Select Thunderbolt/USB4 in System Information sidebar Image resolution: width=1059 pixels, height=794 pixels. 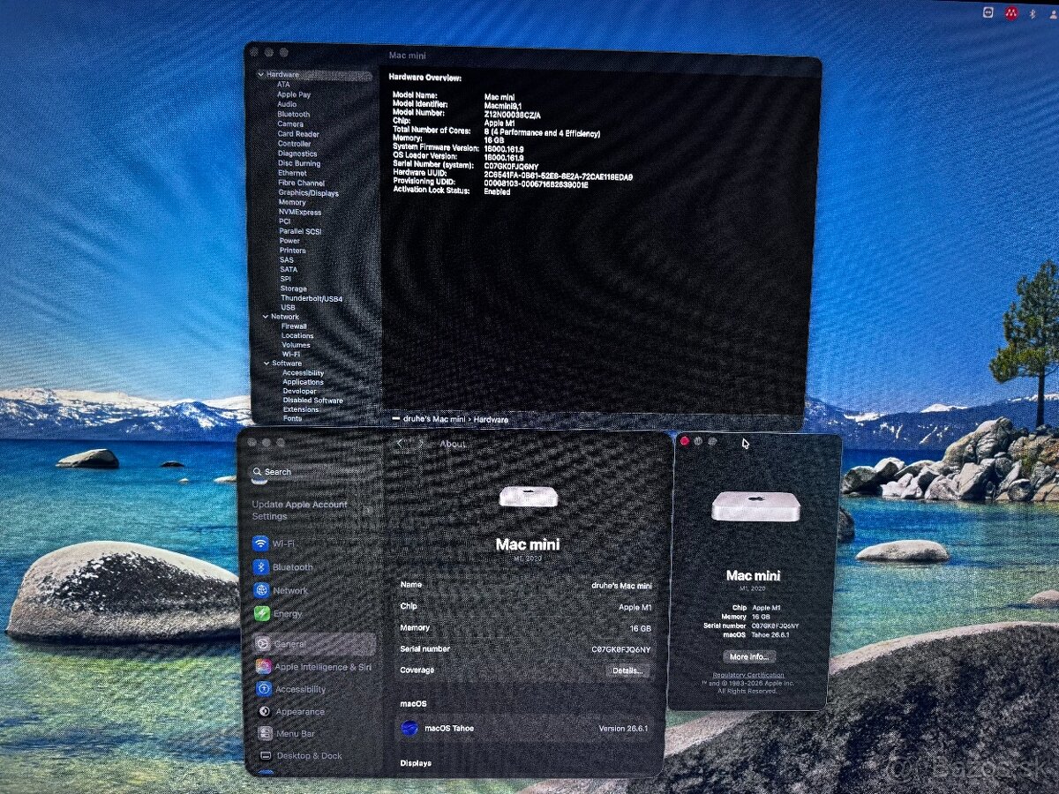click(312, 299)
